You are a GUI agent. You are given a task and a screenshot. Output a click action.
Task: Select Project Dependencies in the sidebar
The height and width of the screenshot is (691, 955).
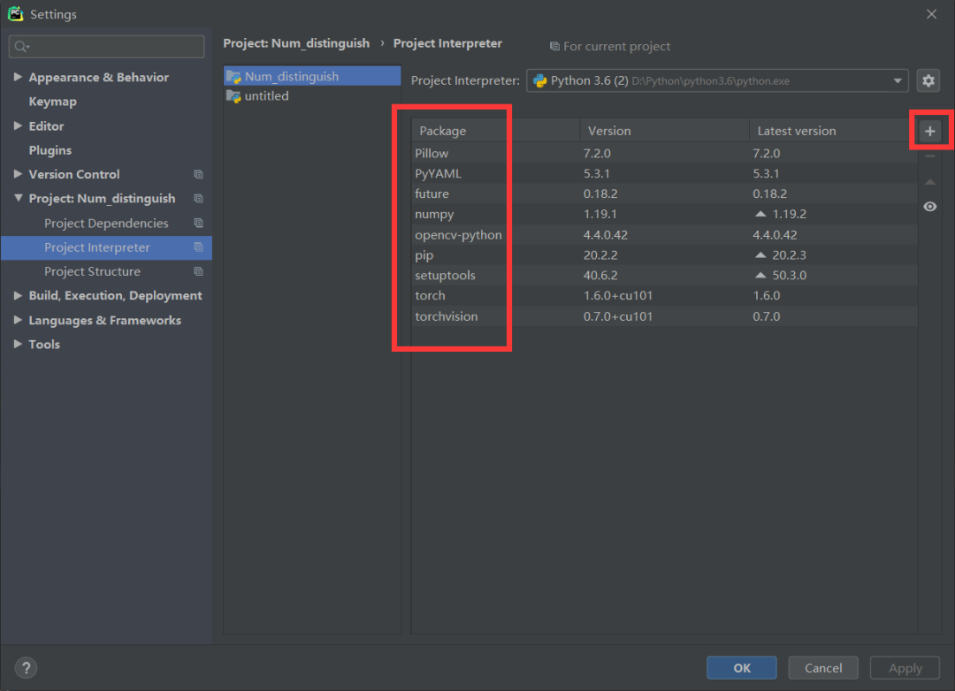click(107, 224)
